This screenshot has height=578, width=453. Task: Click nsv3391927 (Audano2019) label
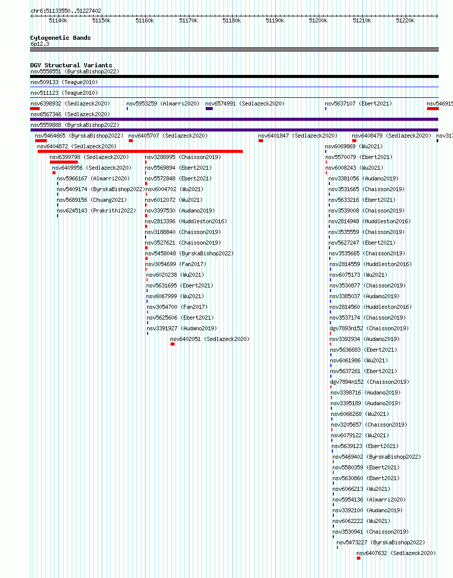click(182, 328)
